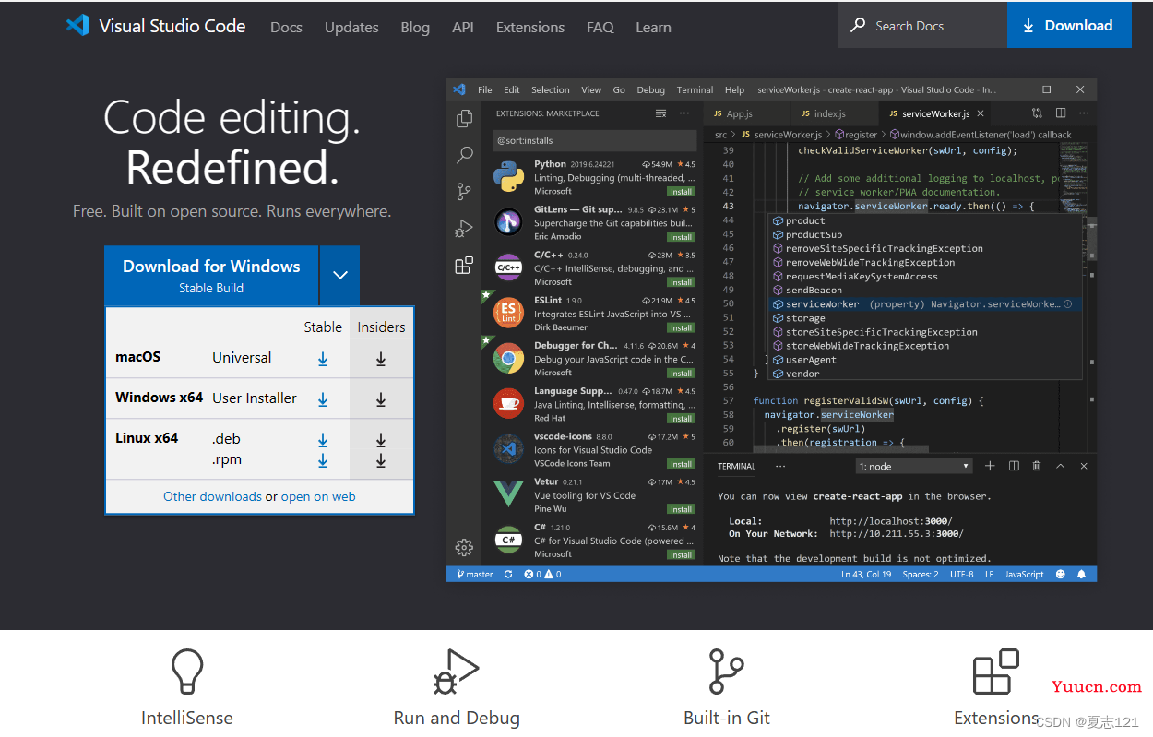Click the master branch status item
The image size is (1153, 737).
[x=475, y=574]
